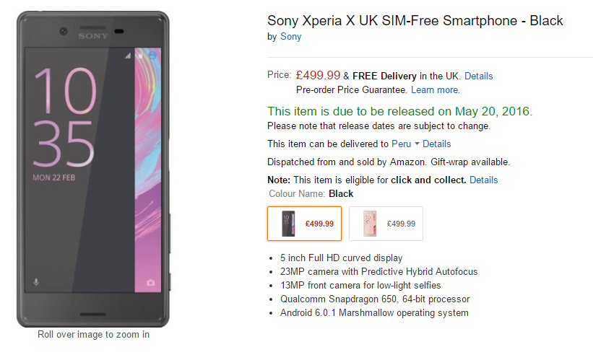The width and height of the screenshot is (593, 360).
Task: Open Learn more about Pre-order Price Guarantee
Action: coord(436,90)
